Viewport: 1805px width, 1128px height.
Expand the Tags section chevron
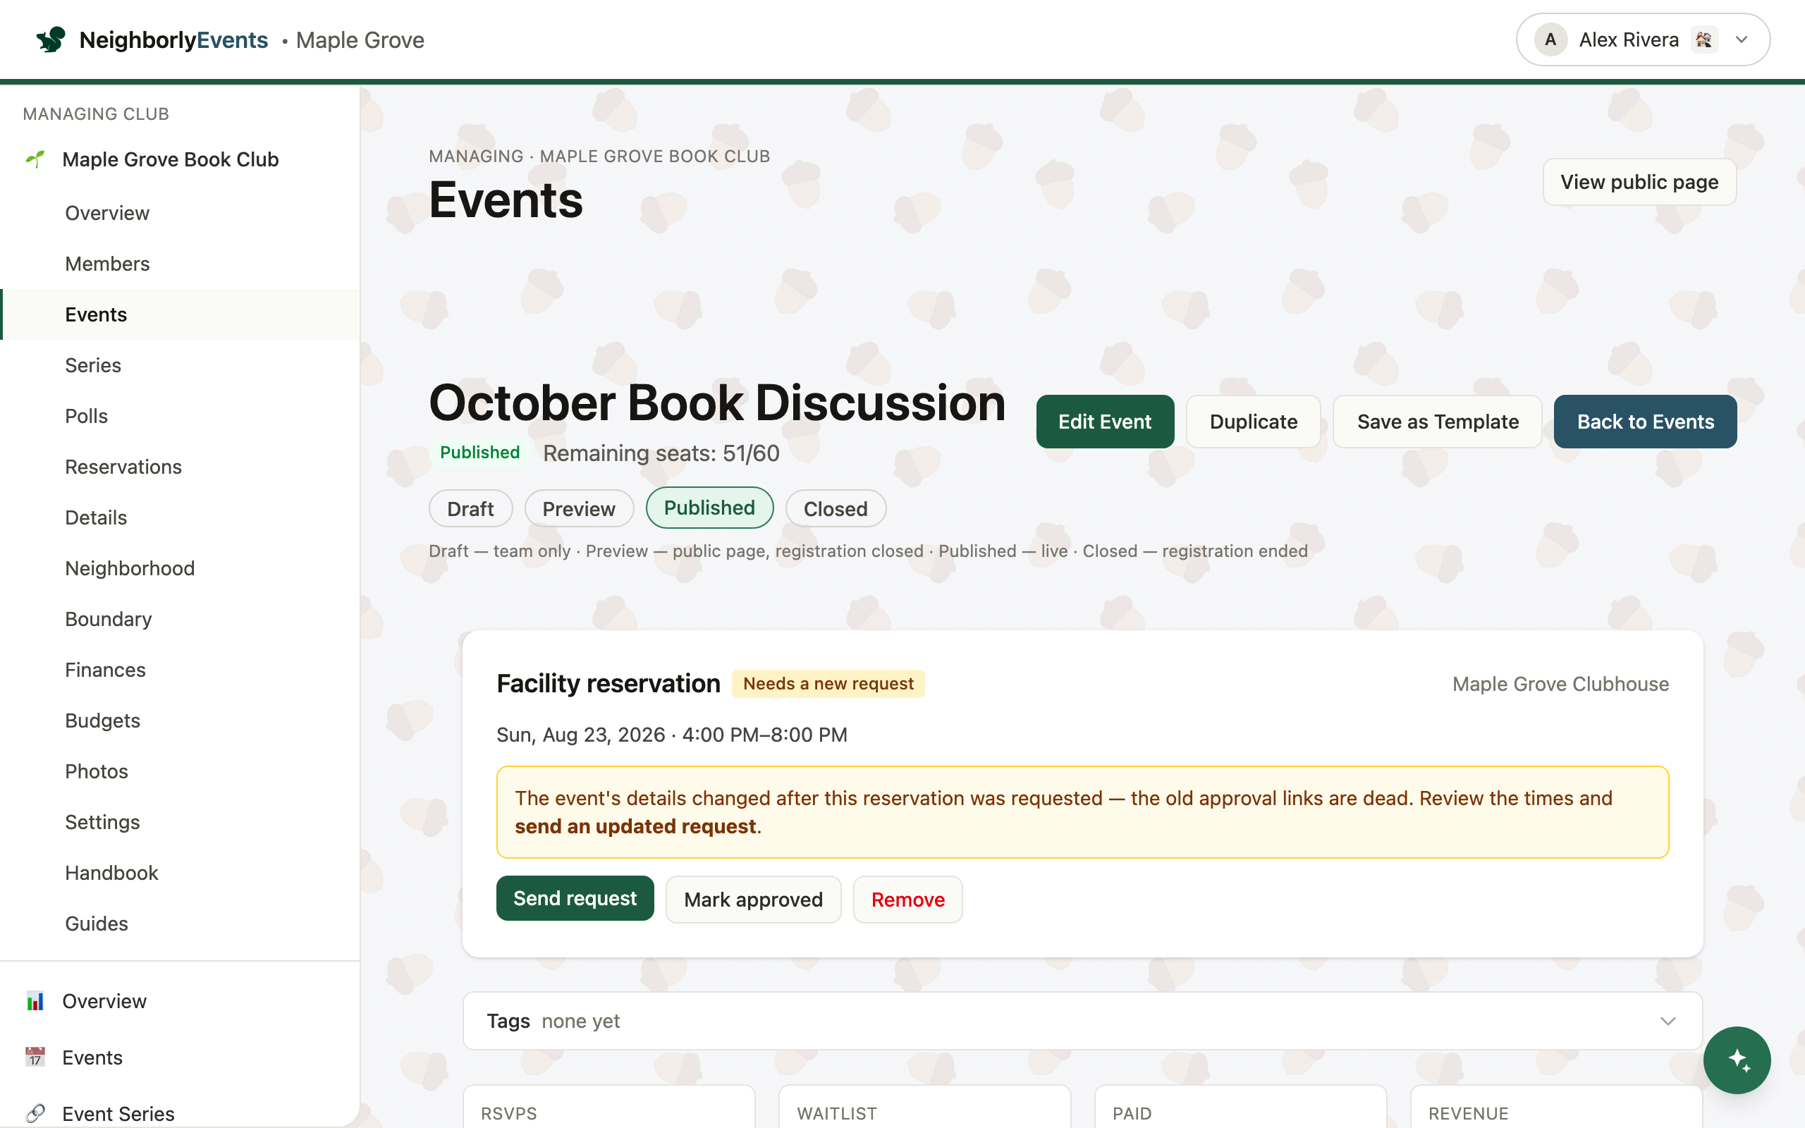coord(1668,1022)
